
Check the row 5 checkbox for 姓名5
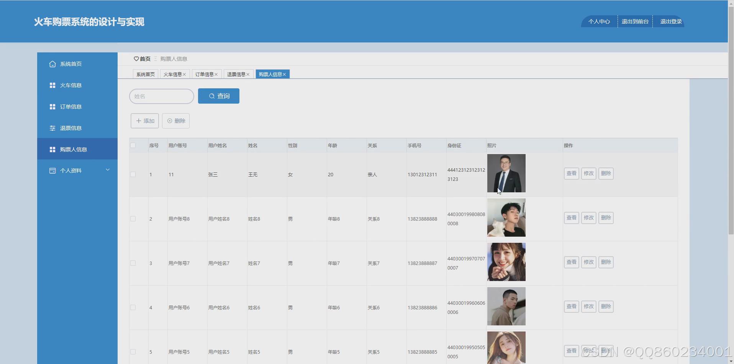(x=133, y=352)
